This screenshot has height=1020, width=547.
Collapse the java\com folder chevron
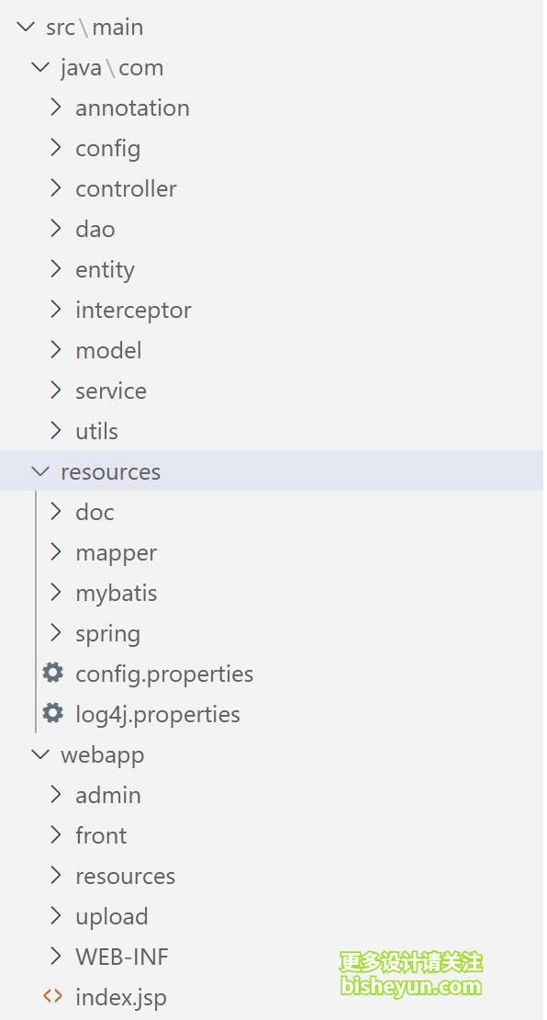[41, 67]
